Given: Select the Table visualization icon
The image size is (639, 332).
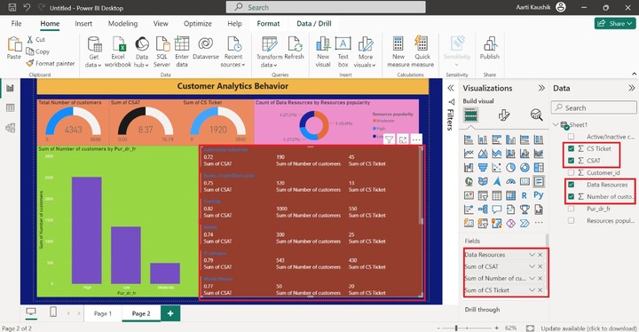Looking at the screenshot, I should point(496,195).
